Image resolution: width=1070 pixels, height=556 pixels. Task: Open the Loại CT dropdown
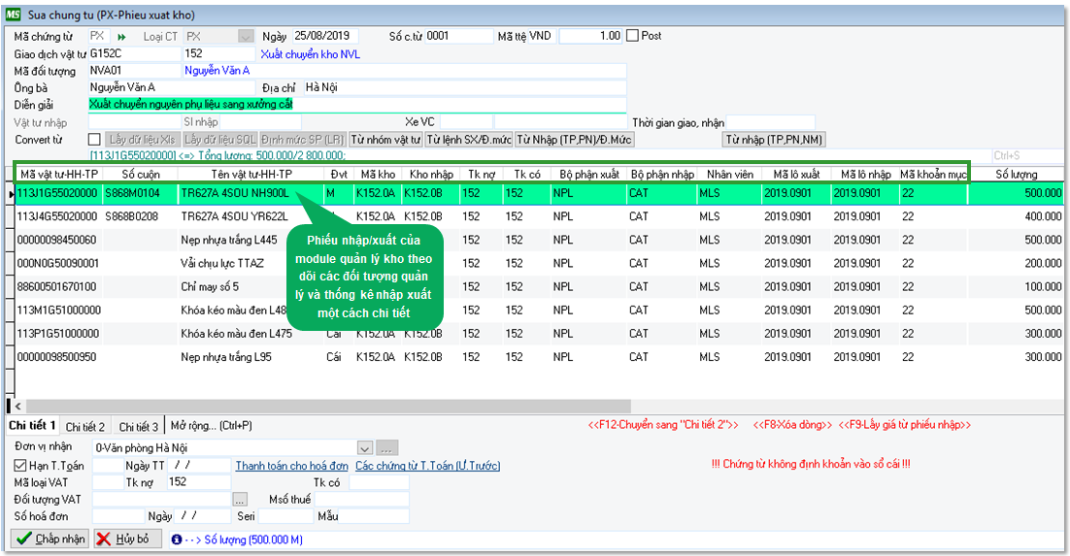[x=246, y=36]
